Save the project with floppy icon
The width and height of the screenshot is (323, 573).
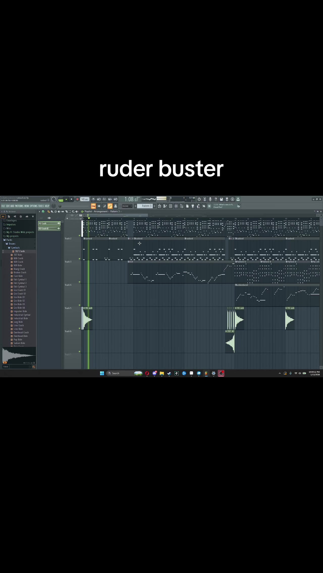point(221,199)
